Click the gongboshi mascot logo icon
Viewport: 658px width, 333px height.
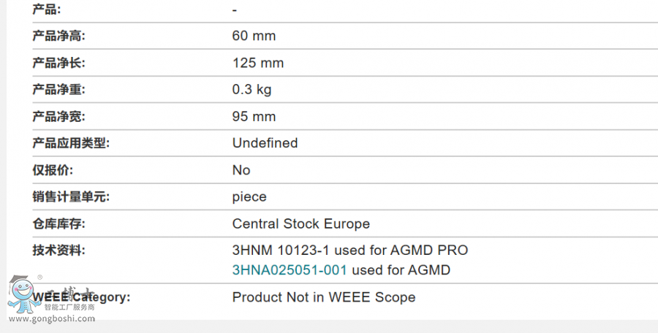[x=23, y=294]
